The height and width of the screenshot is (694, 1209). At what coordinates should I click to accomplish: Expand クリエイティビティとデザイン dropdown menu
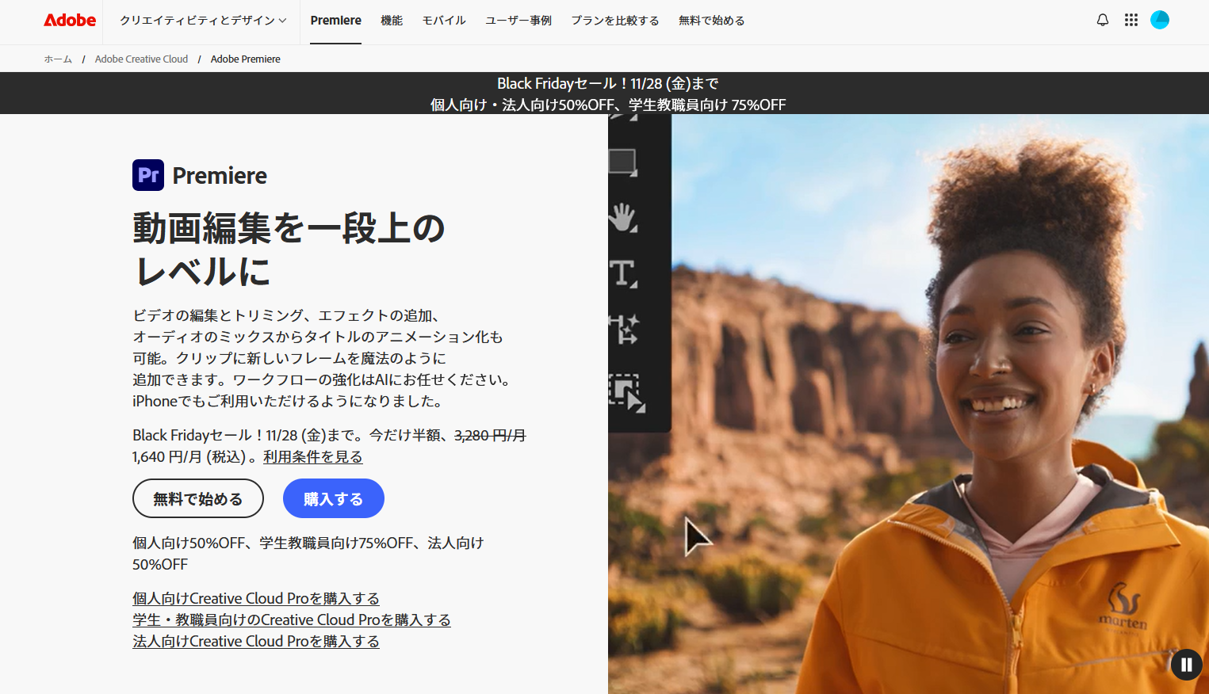pyautogui.click(x=203, y=21)
